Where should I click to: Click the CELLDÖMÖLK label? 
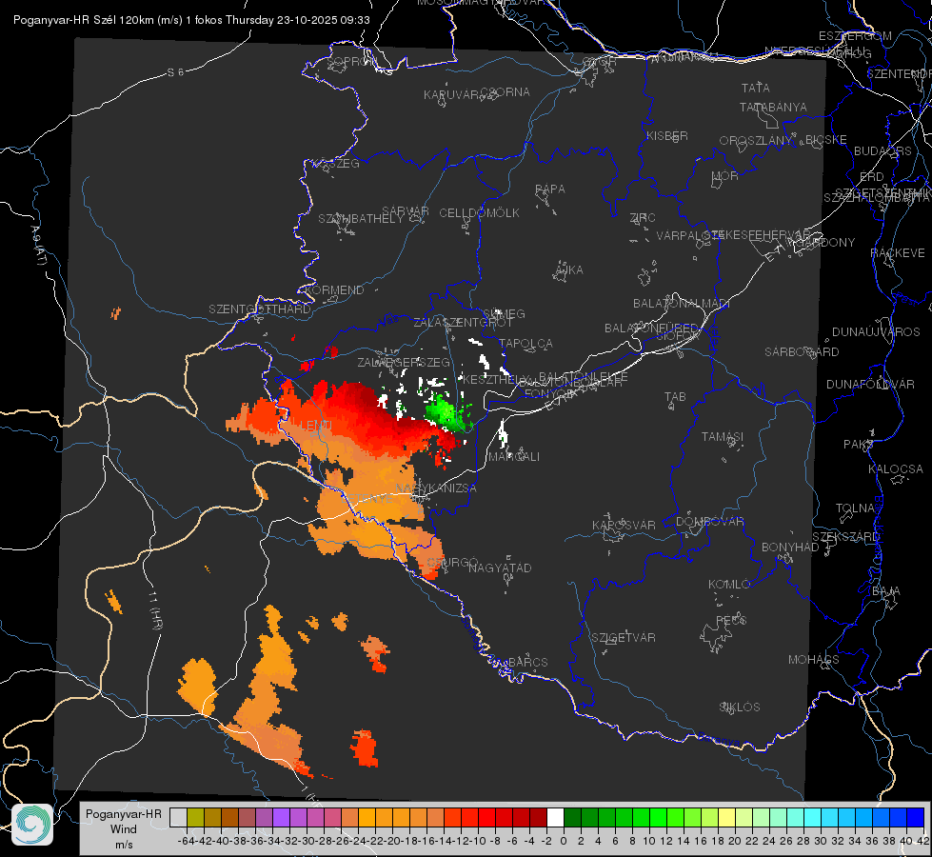[479, 213]
